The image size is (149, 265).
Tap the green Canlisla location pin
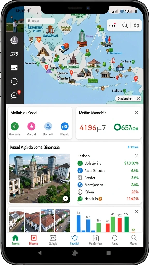coord(133,62)
